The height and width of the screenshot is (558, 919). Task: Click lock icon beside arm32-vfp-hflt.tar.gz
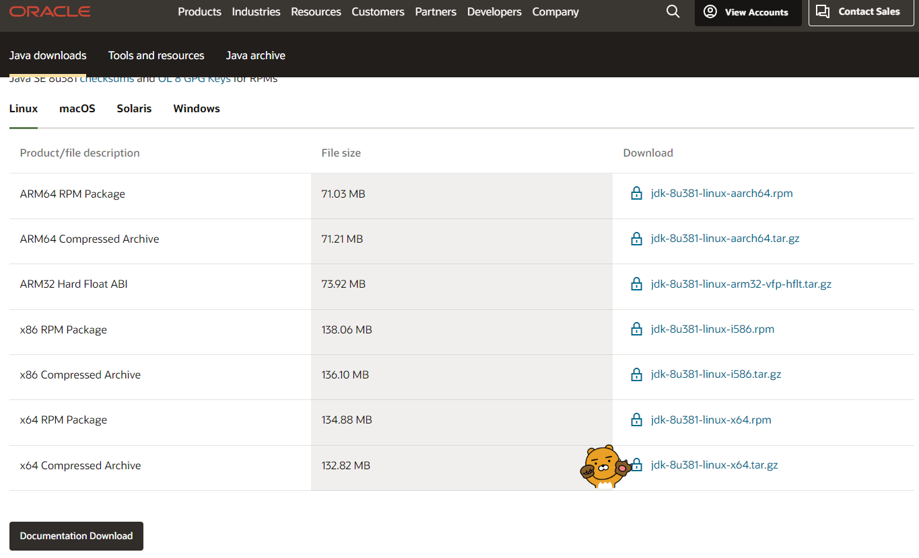636,284
